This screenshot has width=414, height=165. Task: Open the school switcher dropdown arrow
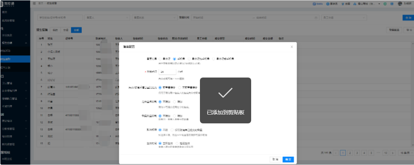tap(379, 4)
